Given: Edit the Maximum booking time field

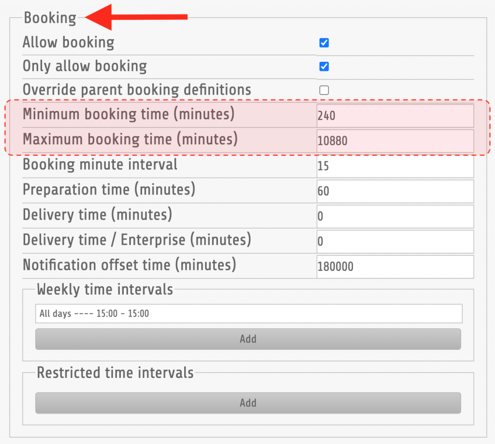Looking at the screenshot, I should click(395, 141).
